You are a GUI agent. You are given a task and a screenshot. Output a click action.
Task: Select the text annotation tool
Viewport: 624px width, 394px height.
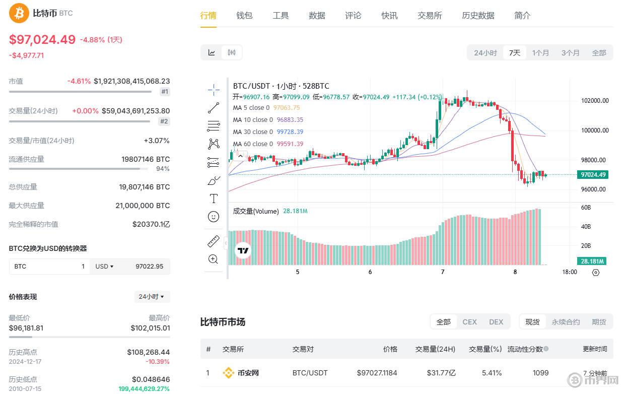214,199
